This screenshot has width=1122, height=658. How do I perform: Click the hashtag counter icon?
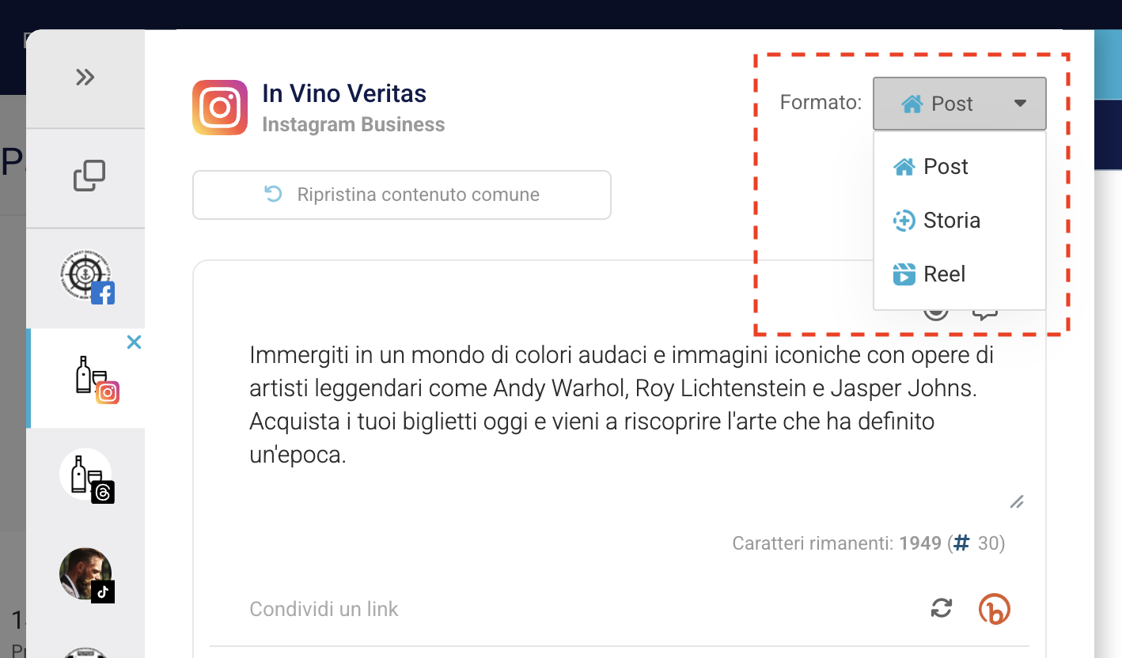pos(961,543)
